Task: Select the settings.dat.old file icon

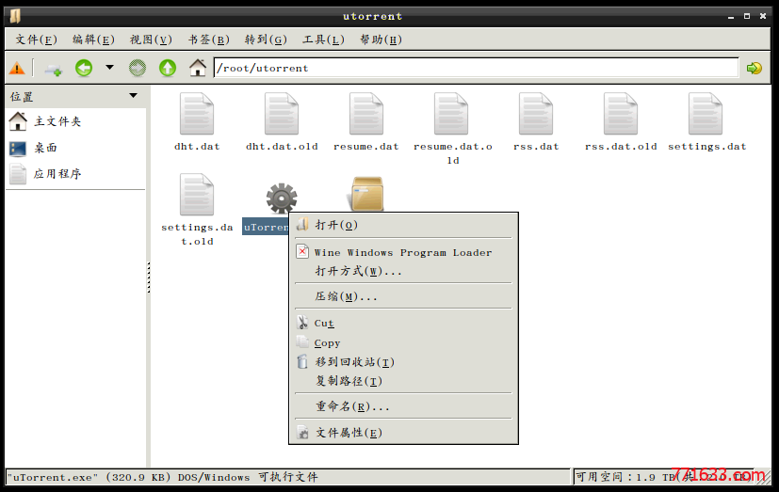Action: 197,194
